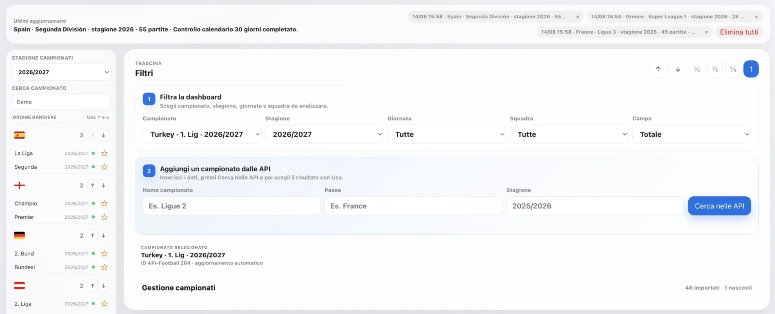Click the Paese input field
The image size is (775, 314).
coord(413,206)
